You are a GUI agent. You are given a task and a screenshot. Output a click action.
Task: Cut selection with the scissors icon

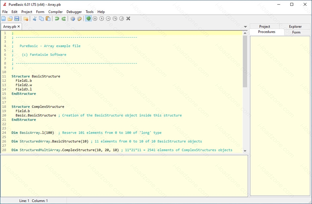(x=34, y=19)
